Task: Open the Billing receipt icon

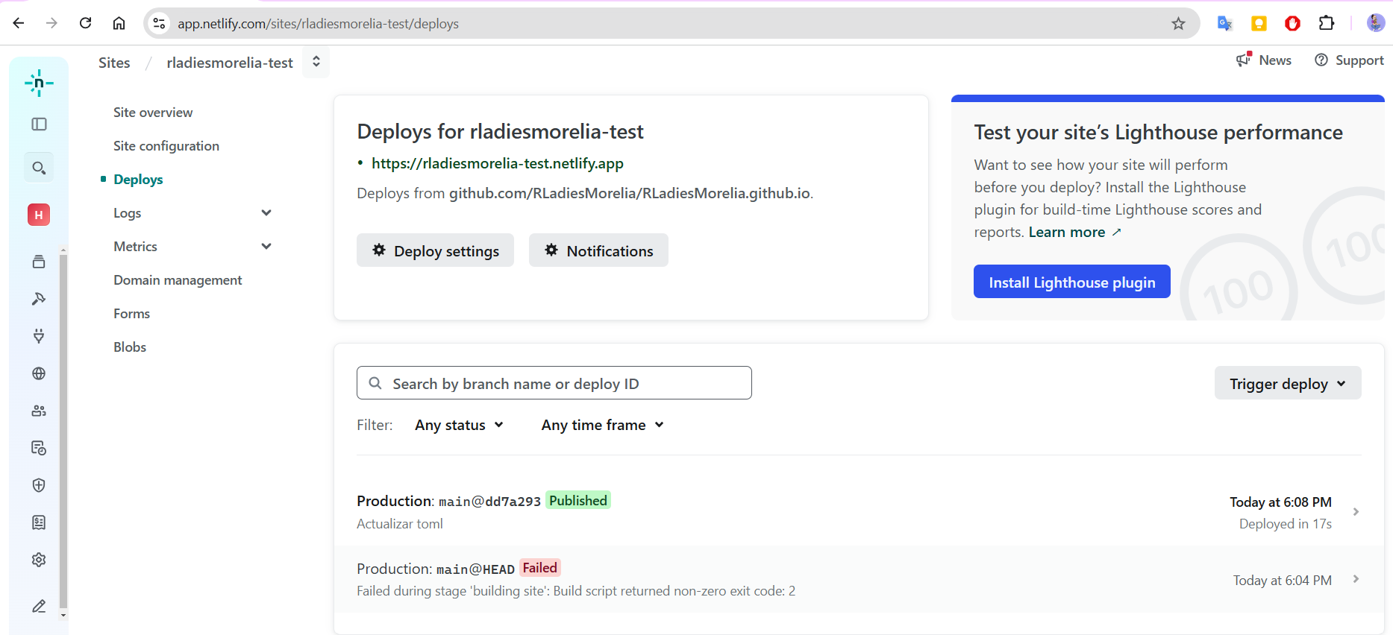Action: pyautogui.click(x=39, y=522)
